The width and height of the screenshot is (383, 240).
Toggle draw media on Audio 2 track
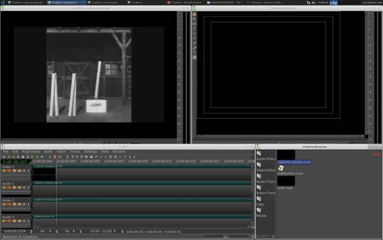tap(19, 204)
